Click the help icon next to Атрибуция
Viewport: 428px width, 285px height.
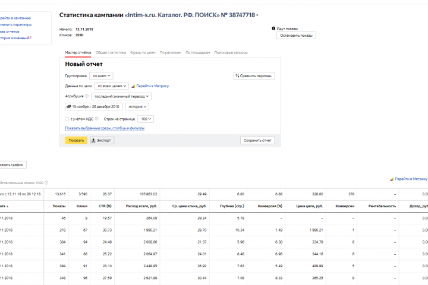[x=86, y=96]
